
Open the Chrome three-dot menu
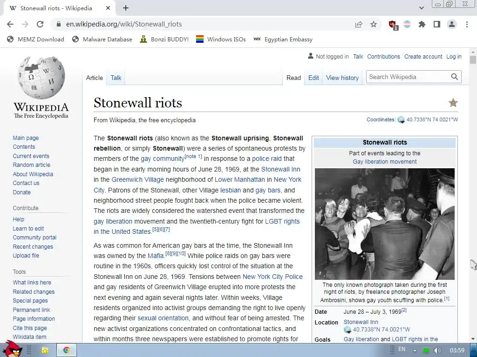467,24
